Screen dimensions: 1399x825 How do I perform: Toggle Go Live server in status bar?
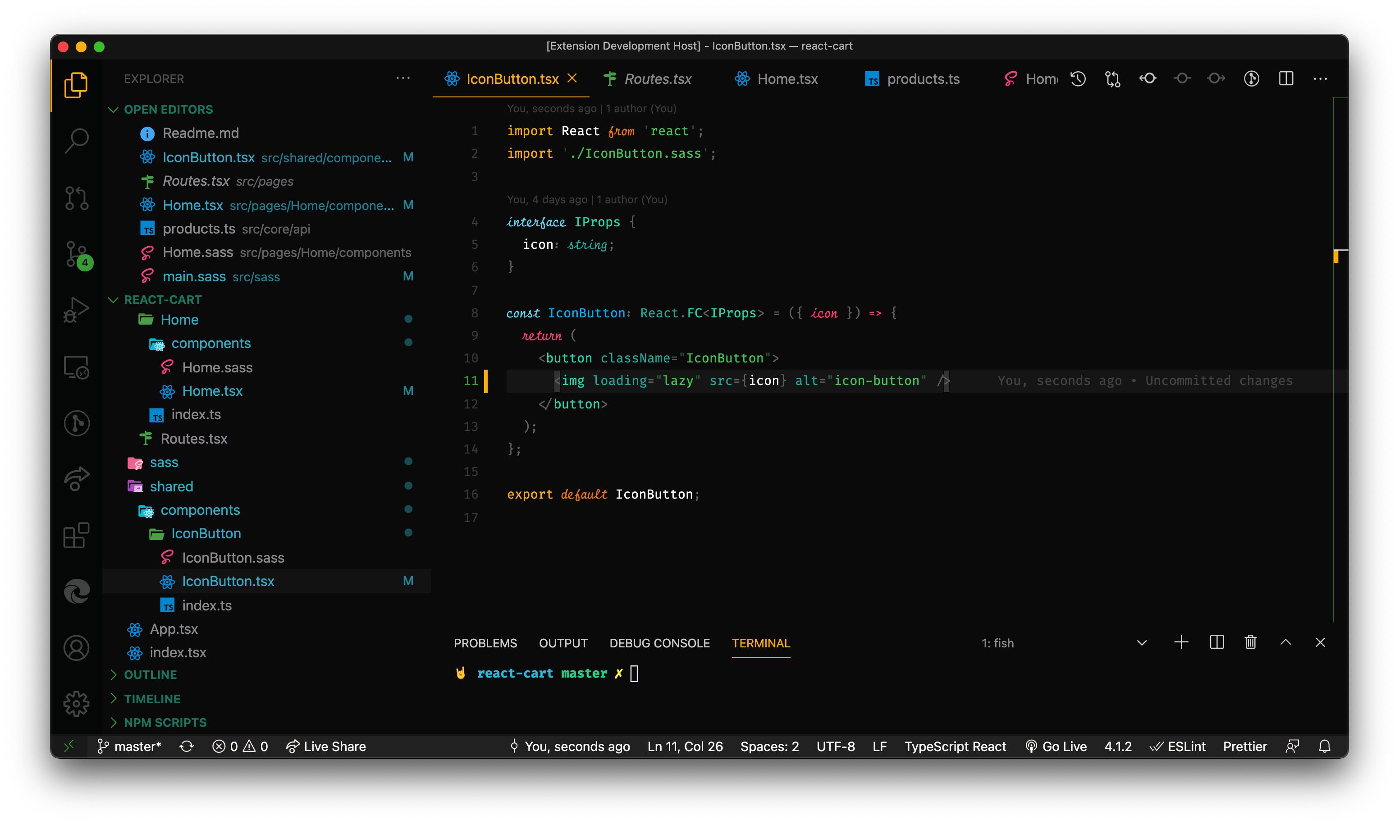point(1056,747)
